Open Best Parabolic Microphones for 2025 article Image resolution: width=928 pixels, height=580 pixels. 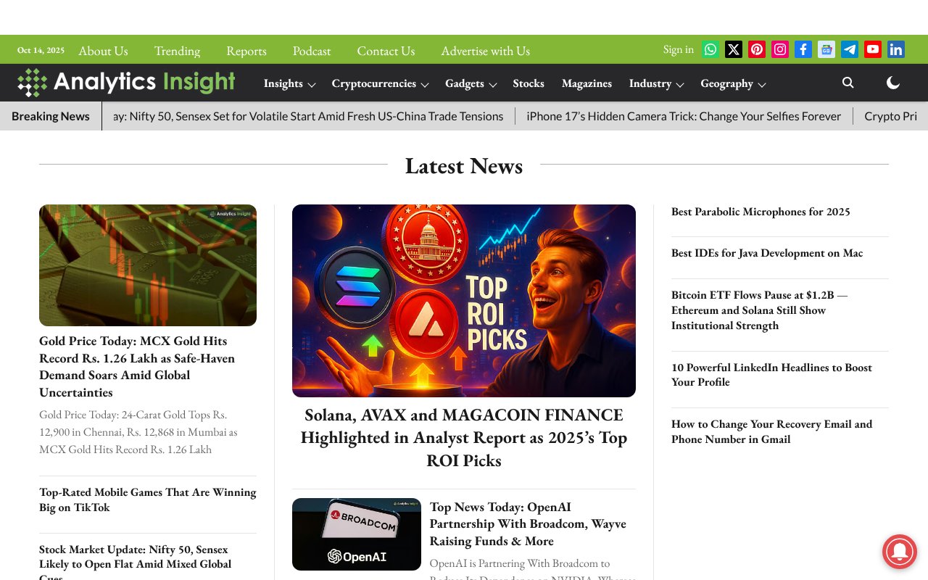pos(761,212)
